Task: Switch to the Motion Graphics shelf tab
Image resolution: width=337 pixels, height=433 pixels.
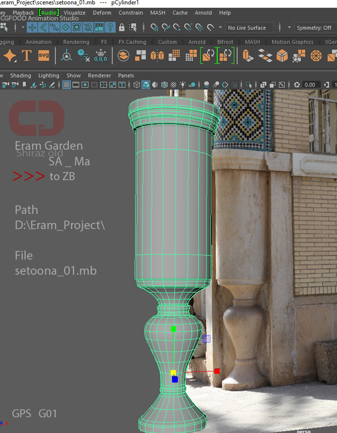Action: click(x=292, y=42)
